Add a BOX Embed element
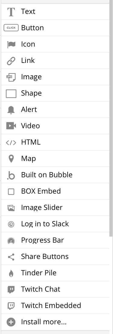113x334 pixels. (x=55, y=191)
